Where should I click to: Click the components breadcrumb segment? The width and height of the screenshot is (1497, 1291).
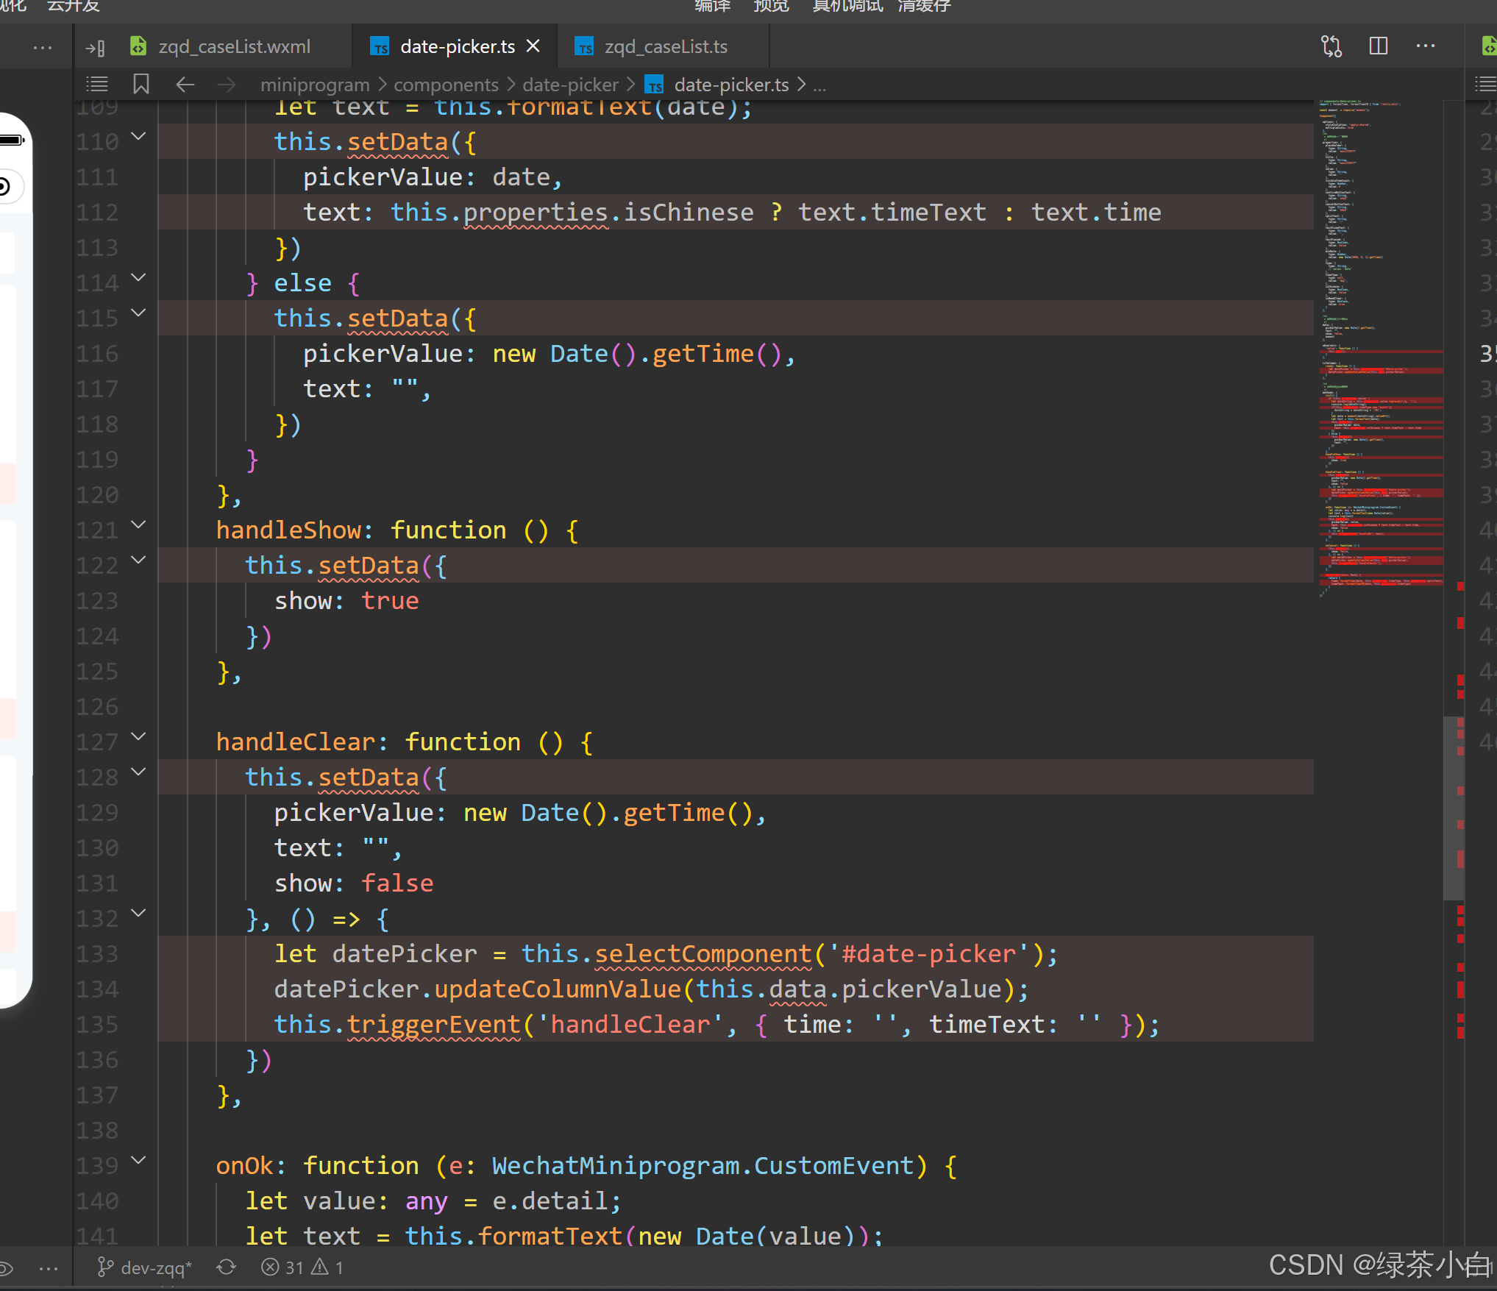(x=446, y=85)
